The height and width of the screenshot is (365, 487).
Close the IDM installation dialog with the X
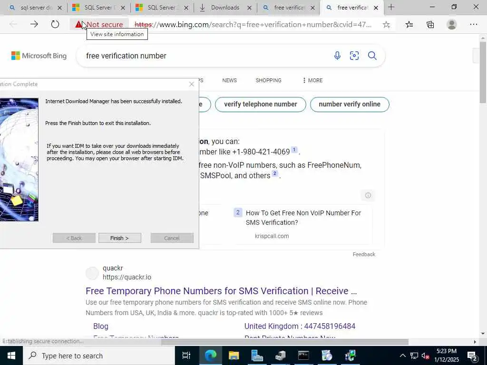click(192, 84)
